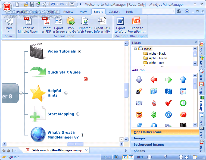Click the map horizontal scrollbar thumb

75,144
